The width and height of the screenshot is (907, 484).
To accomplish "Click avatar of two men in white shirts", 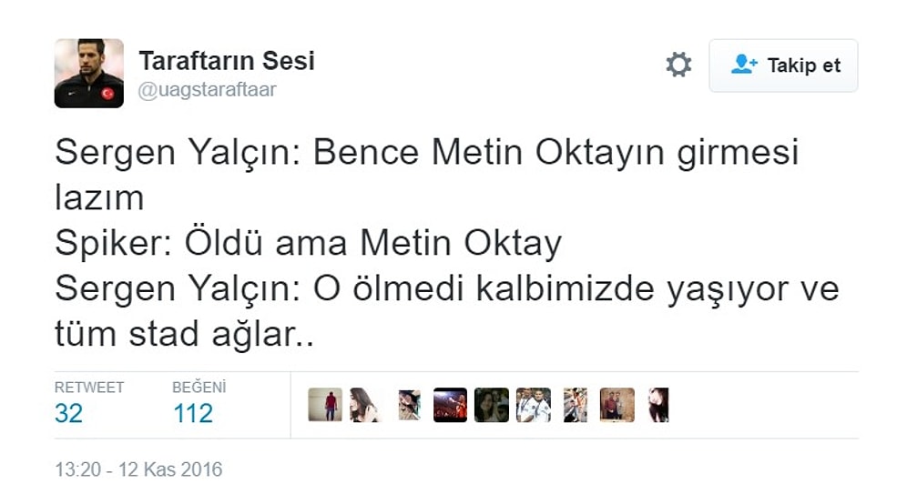I will coord(534,405).
